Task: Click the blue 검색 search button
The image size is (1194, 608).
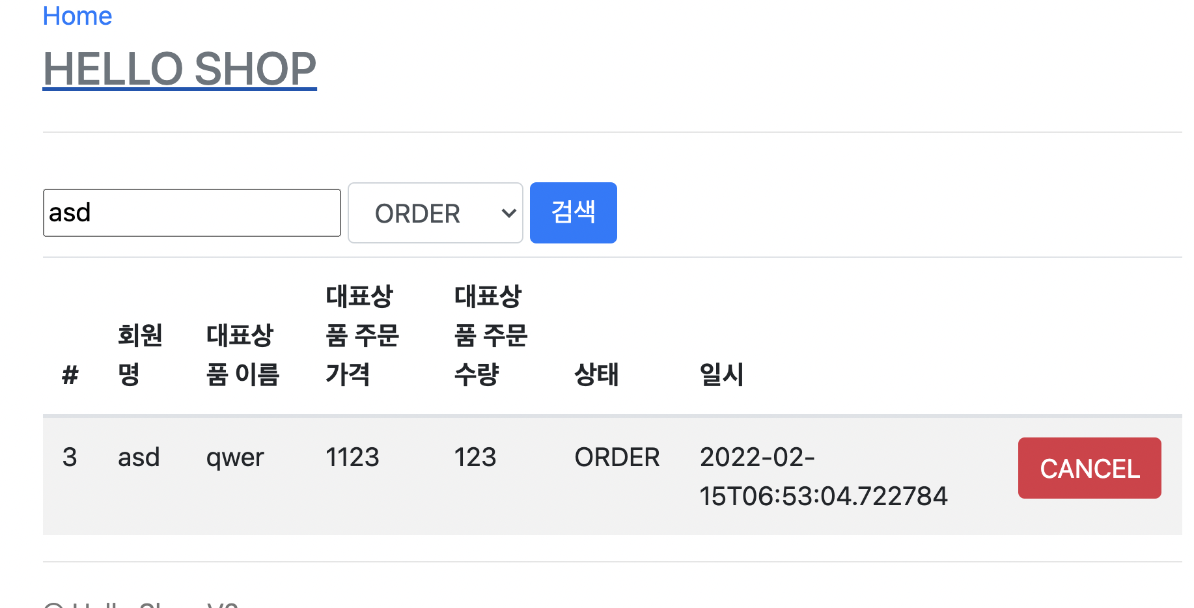Action: click(574, 213)
